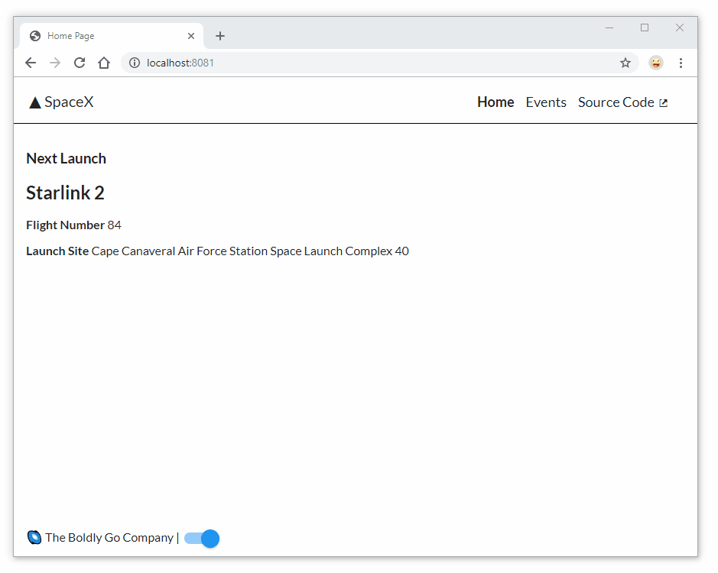Open the Home nav link
Screen dimensions: 718x573
click(495, 102)
